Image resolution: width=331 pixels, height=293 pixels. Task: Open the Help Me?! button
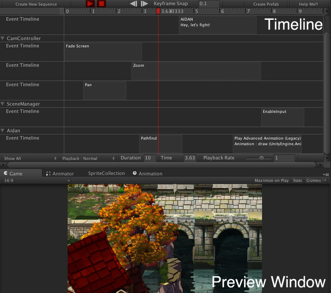click(308, 4)
